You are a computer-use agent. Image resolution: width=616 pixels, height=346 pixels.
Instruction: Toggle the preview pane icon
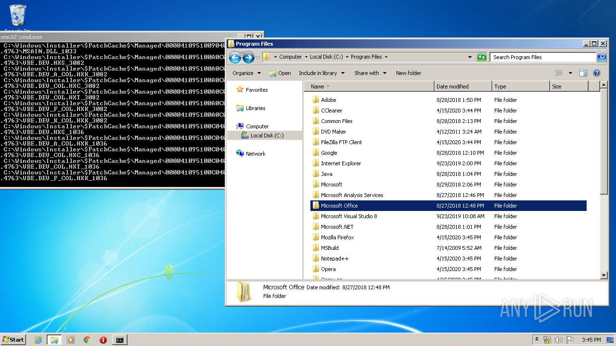click(x=583, y=73)
